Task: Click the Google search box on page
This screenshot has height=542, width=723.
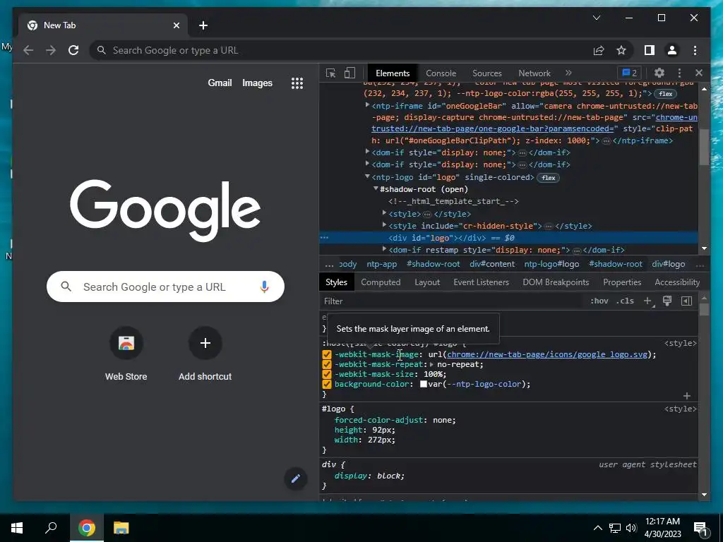Action: [165, 287]
